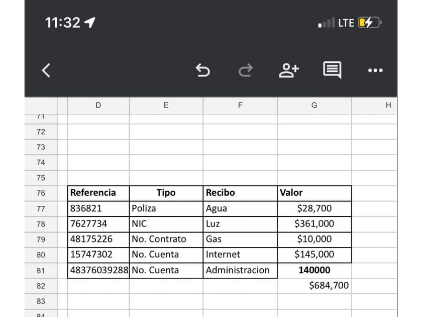Viewport: 422px width, 317px height.
Task: Tap the back arrow icon
Action: tap(46, 70)
